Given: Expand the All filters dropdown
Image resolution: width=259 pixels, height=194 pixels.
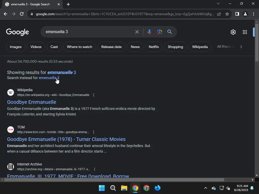Looking at the screenshot, I should (x=225, y=47).
